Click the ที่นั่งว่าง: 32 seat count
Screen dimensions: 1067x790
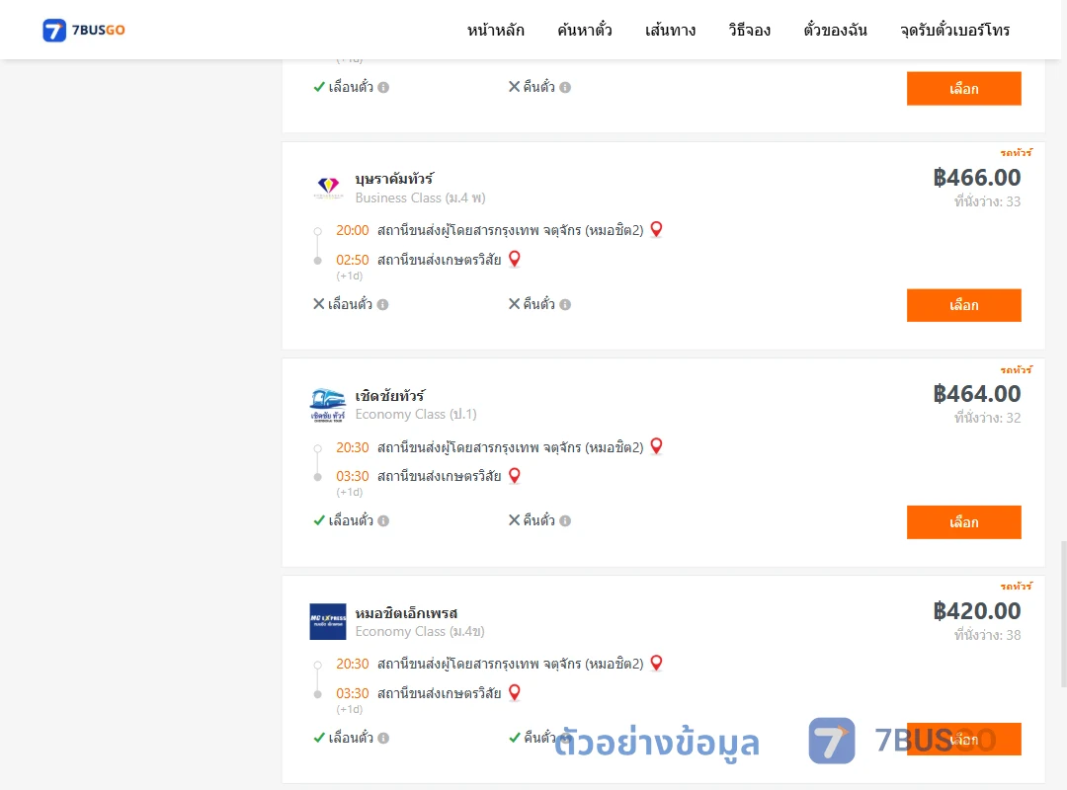tap(987, 418)
